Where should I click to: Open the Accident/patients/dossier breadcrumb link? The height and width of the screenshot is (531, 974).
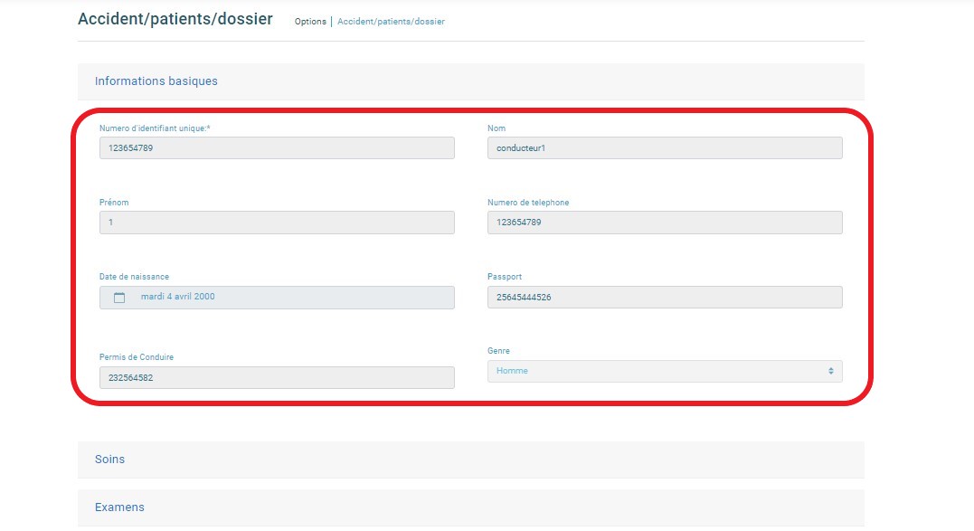coord(391,21)
